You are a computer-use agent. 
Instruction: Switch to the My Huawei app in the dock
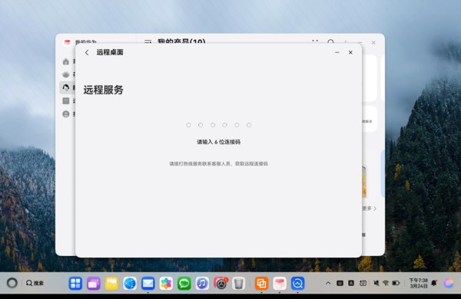(280, 284)
